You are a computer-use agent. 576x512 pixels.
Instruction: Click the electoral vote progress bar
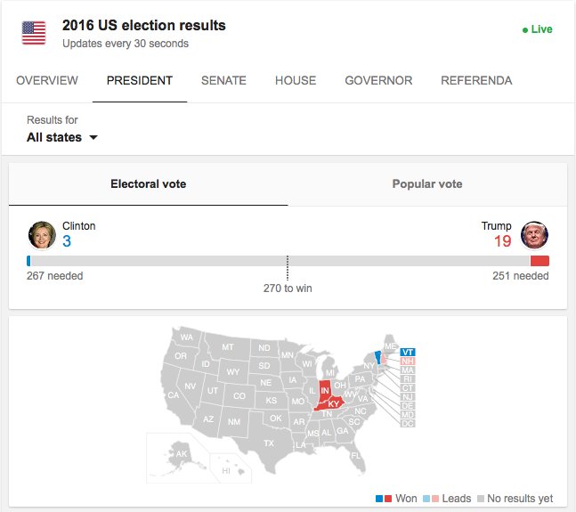coord(288,261)
